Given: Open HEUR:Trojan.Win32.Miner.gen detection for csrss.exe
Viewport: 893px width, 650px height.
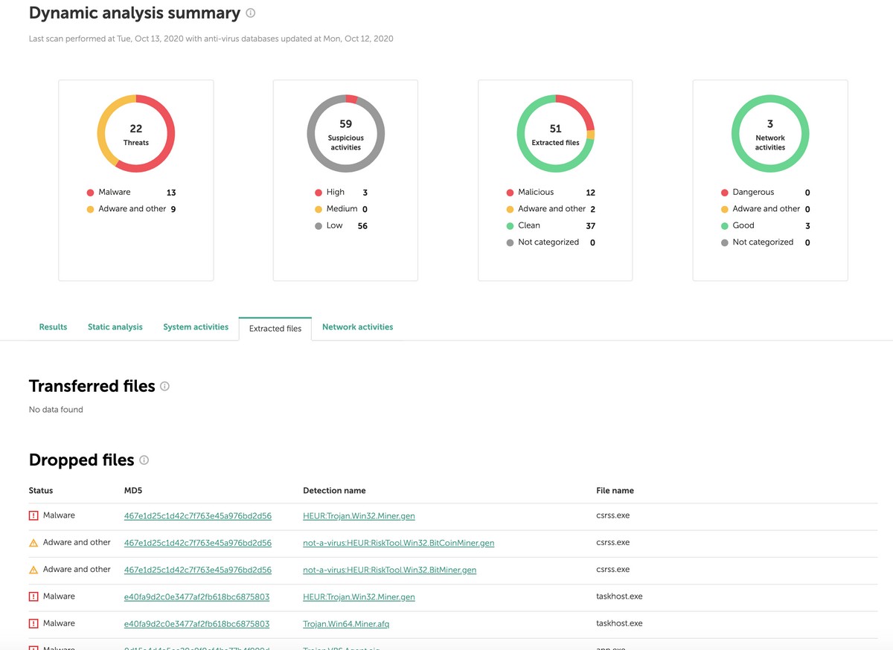Looking at the screenshot, I should [359, 515].
